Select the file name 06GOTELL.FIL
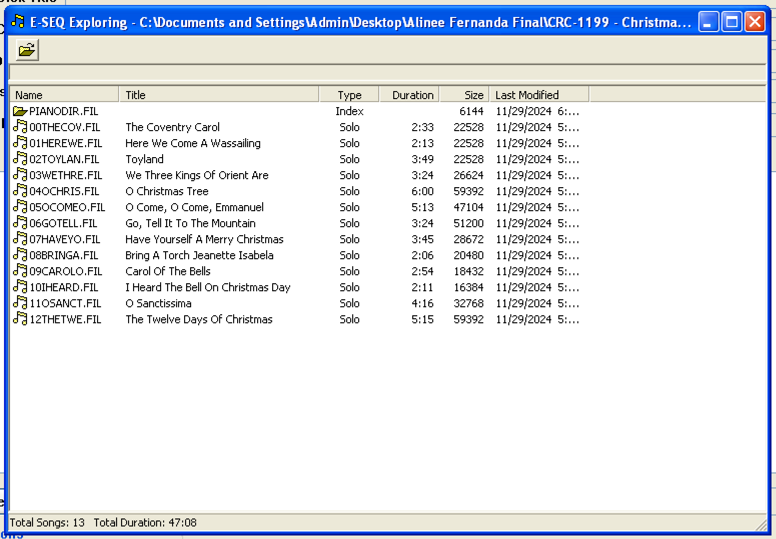 point(63,223)
